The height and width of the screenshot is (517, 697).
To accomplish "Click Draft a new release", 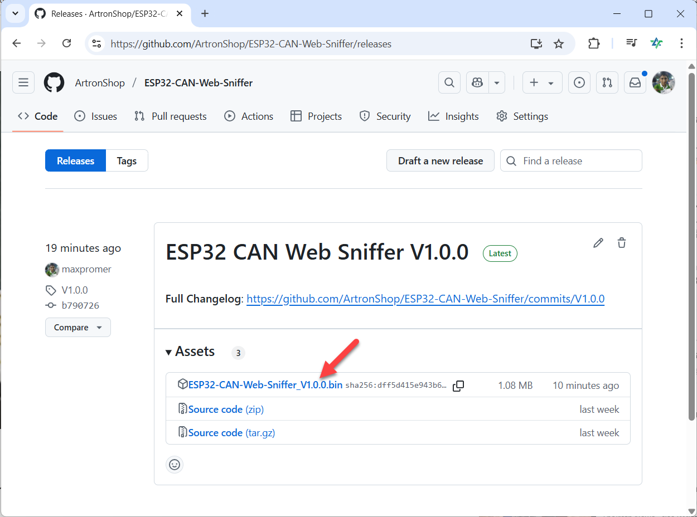I will pos(441,161).
